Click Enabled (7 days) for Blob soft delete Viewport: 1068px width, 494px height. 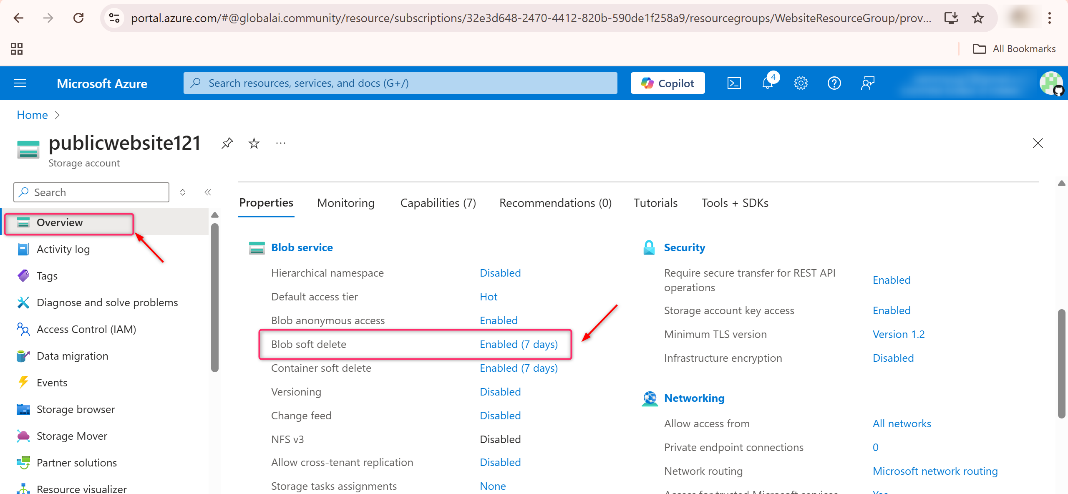point(519,344)
